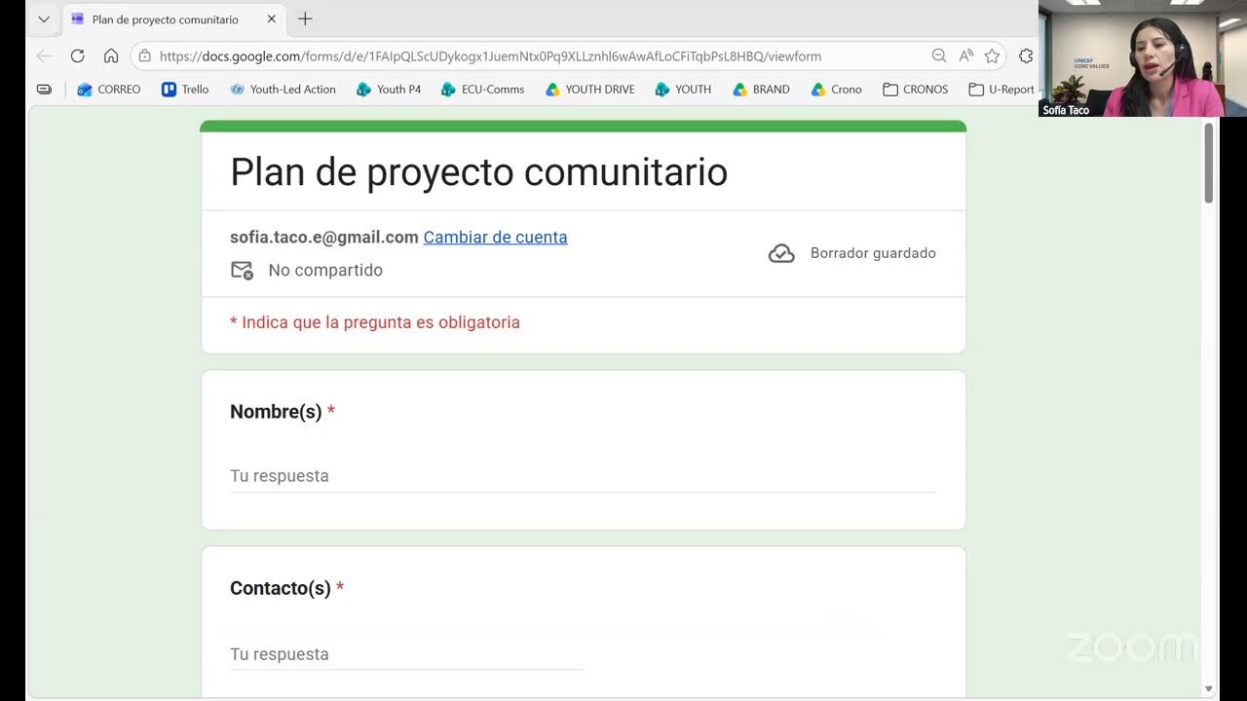Click the address bar URL
The width and height of the screenshot is (1247, 701).
click(x=490, y=56)
